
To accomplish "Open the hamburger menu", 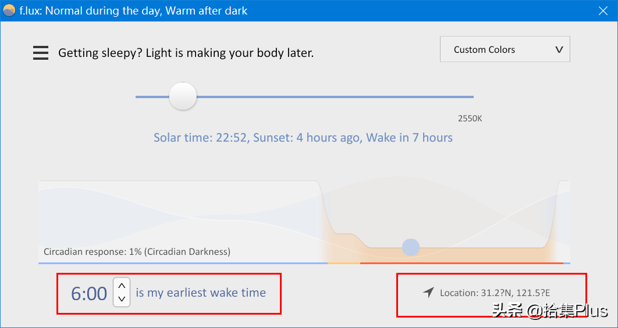I will [41, 53].
